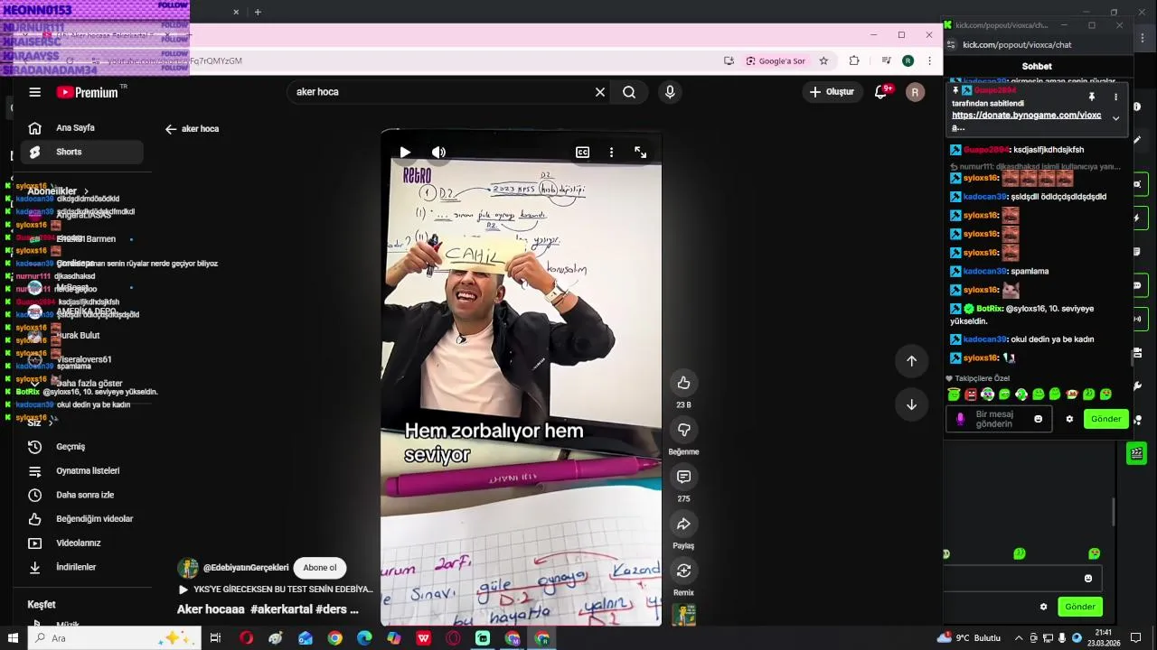Open the pinned donate.bynogame.com link in chat
Screen dimensions: 1157x650
tap(1026, 121)
